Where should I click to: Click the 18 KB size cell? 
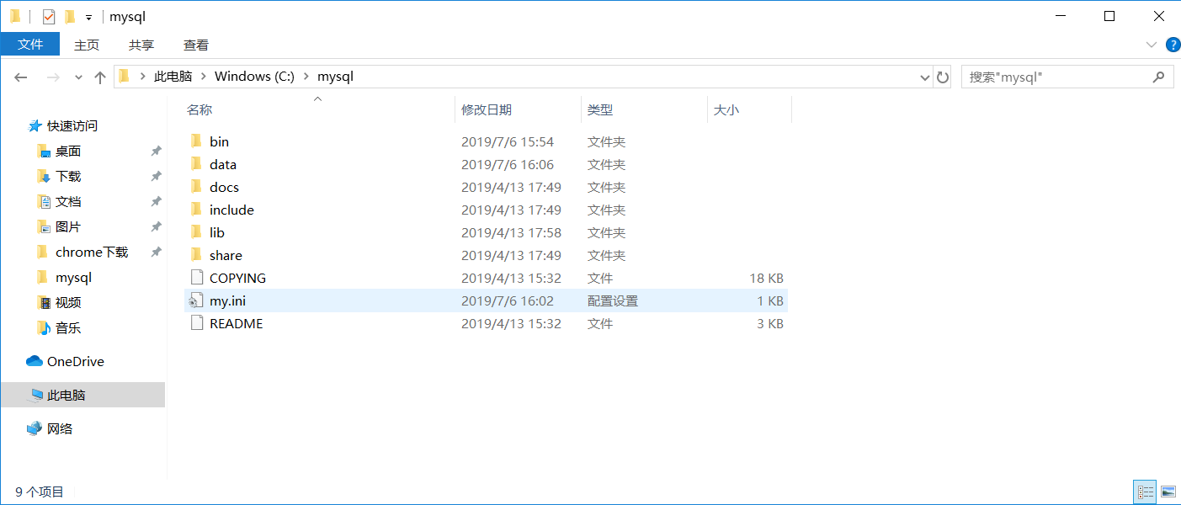[766, 278]
